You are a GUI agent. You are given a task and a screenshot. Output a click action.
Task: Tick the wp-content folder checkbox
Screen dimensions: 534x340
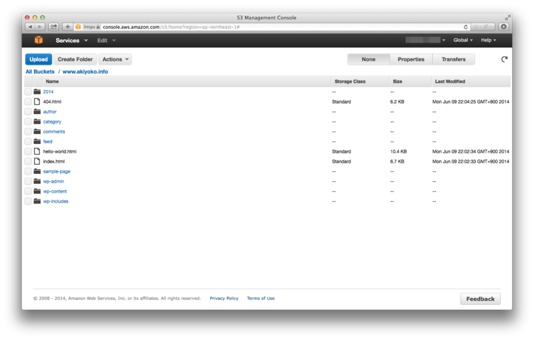click(x=28, y=191)
